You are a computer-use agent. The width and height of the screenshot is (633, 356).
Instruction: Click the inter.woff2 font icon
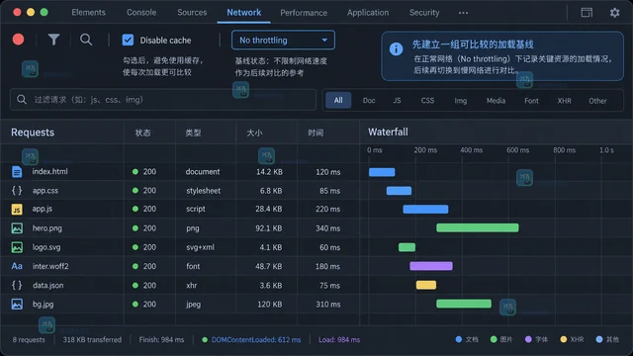coord(17,266)
